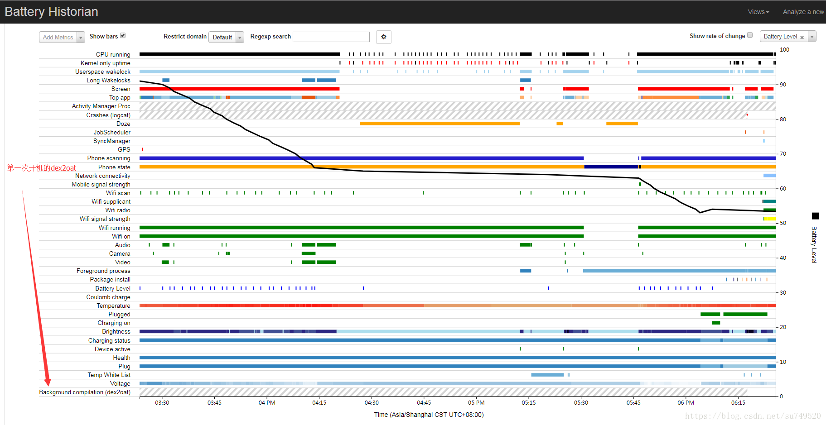Select the Audio row label
The image size is (826, 425).
click(x=123, y=245)
